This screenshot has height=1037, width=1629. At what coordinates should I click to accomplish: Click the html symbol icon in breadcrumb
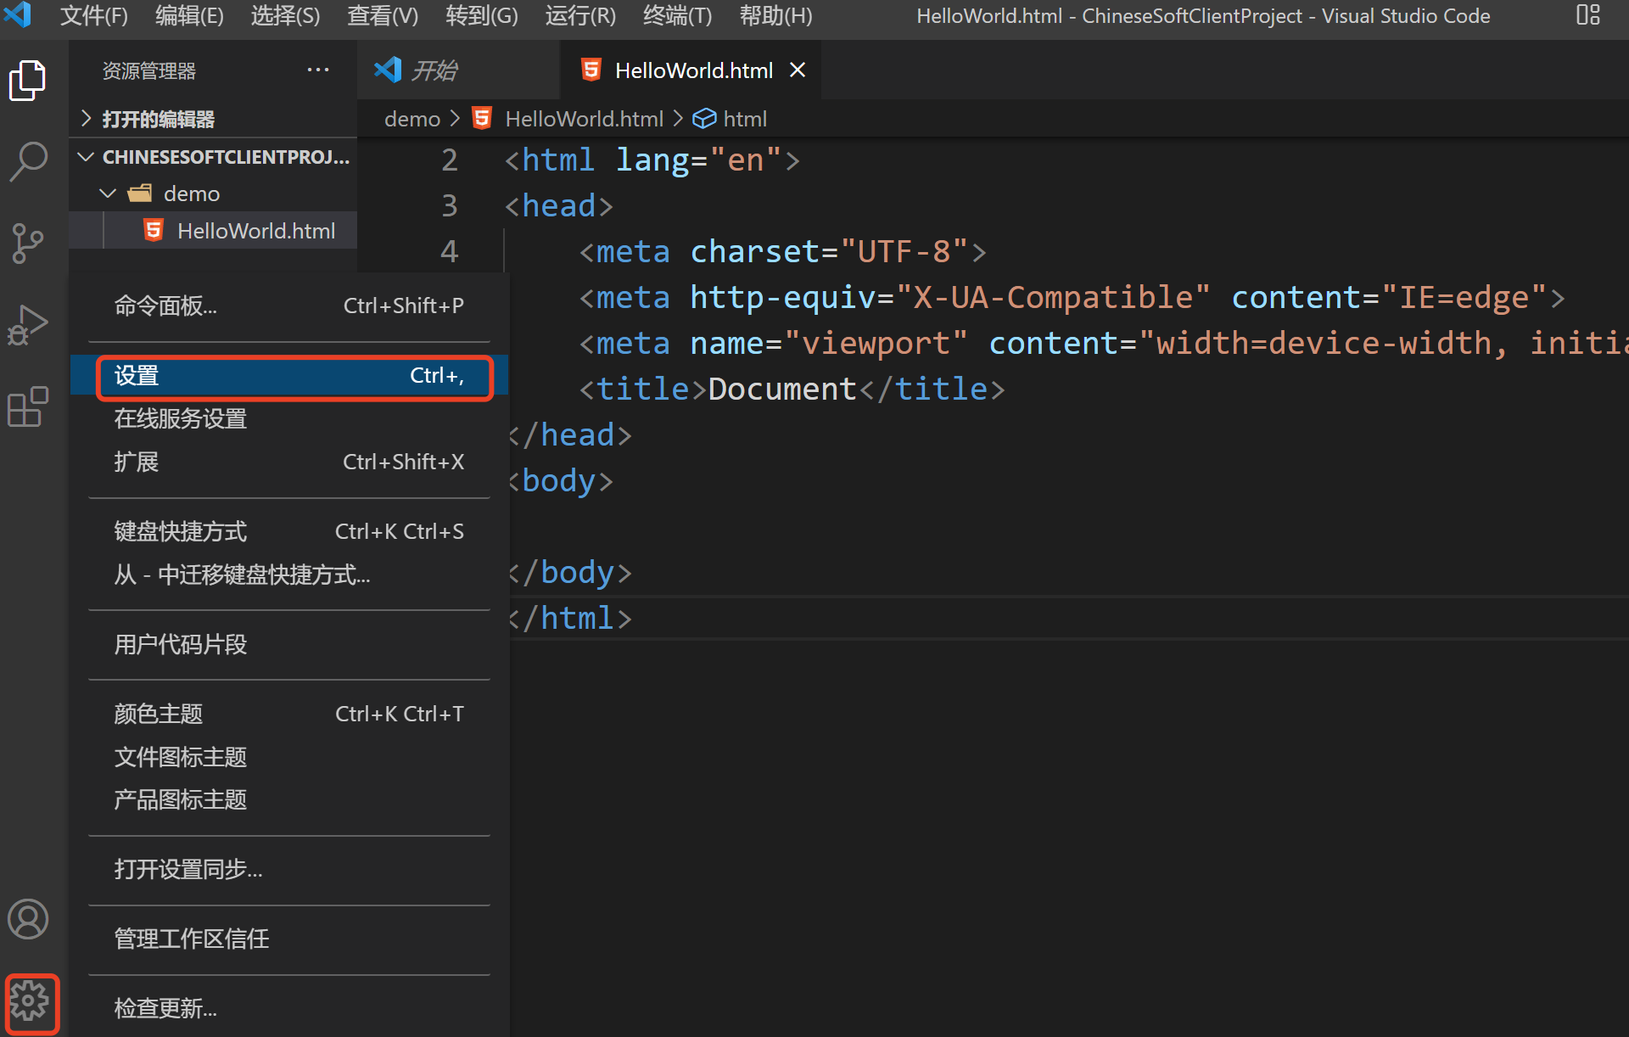(704, 119)
